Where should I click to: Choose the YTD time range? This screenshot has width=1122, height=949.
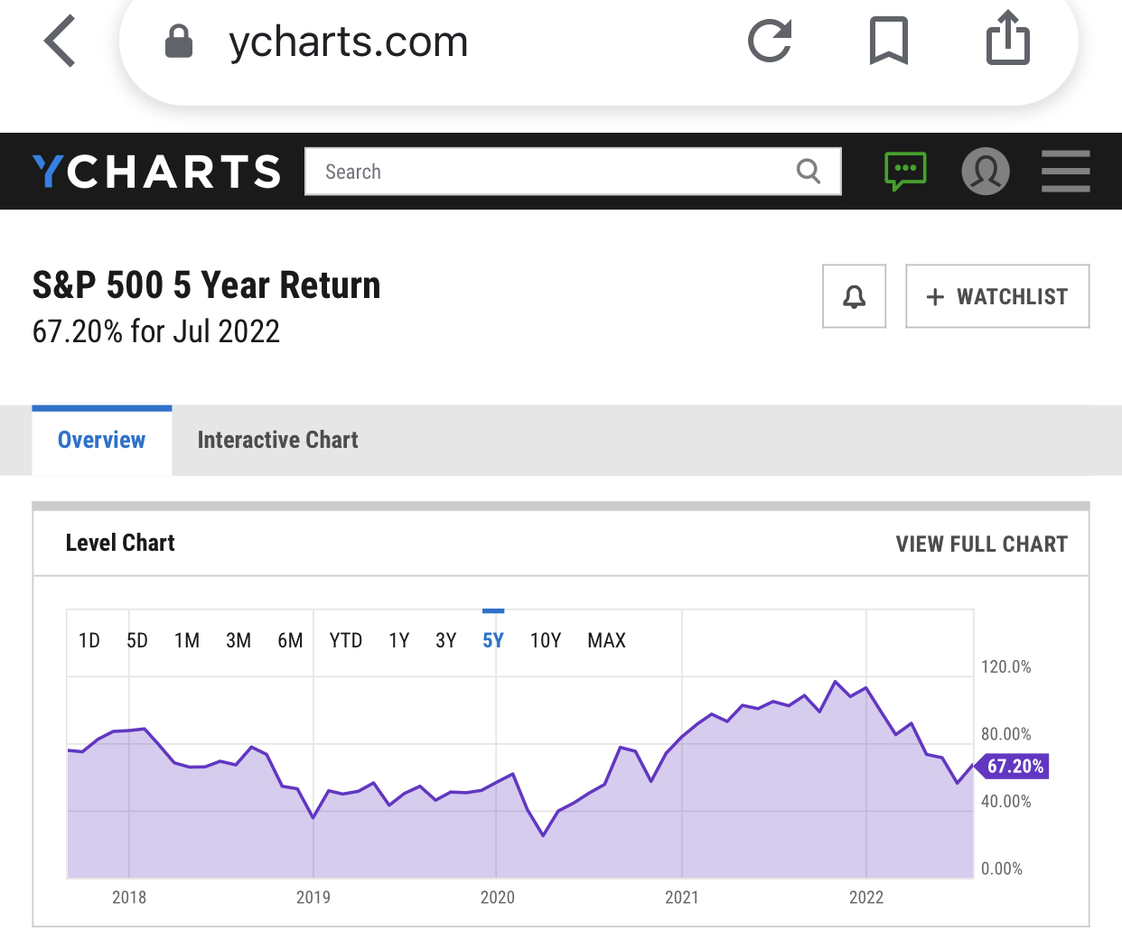[x=345, y=640]
